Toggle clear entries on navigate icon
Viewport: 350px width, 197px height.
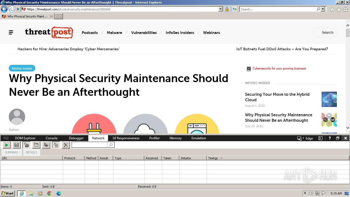tap(56, 145)
